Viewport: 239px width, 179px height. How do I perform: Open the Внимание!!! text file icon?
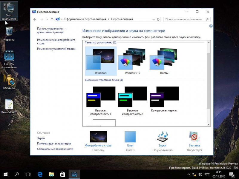(9, 106)
